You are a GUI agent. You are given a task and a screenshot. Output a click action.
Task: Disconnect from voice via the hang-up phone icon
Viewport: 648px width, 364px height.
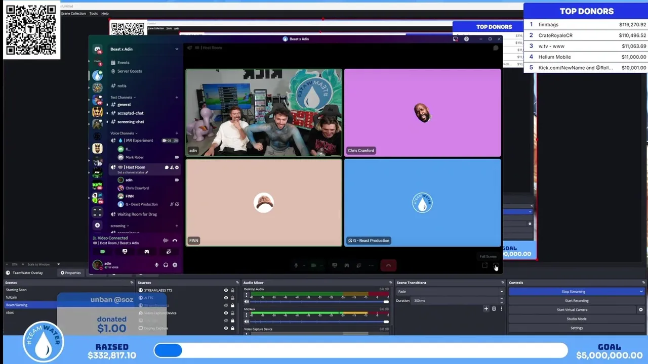(175, 241)
